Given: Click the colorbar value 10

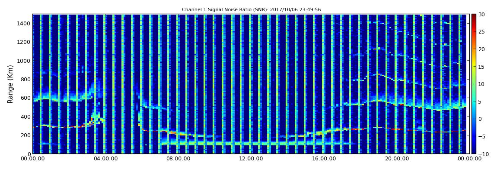Looking at the screenshot, I should [482, 84].
